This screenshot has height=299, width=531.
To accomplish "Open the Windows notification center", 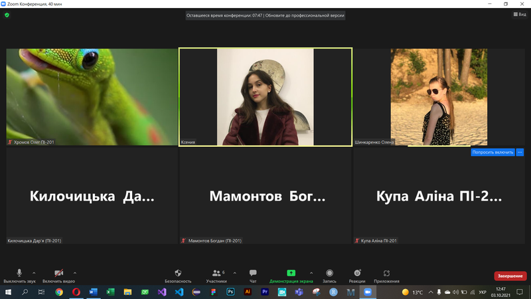I will (520, 292).
